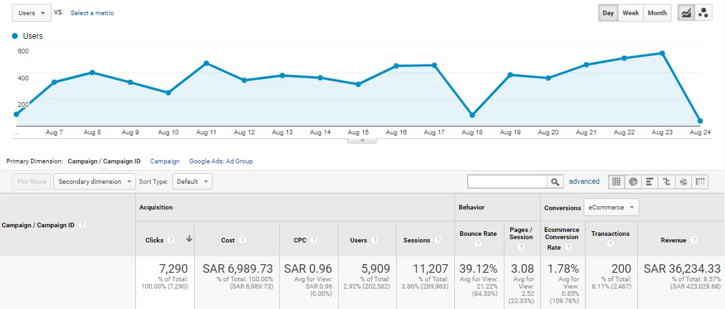
Task: Click the Aug 8 data point
Action: pyautogui.click(x=92, y=72)
